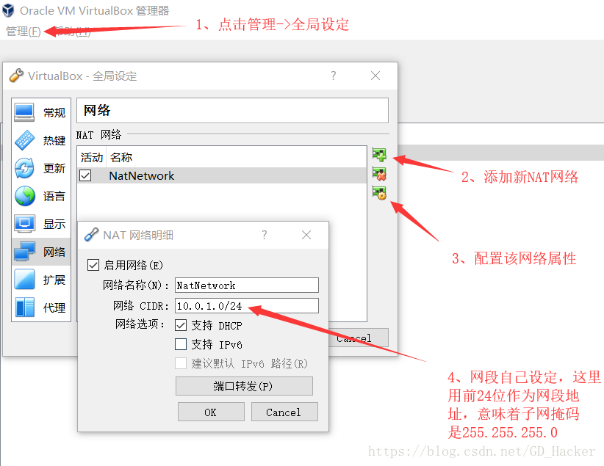This screenshot has height=466, width=604.
Task: Open the 显示 display settings section
Action: 41,224
